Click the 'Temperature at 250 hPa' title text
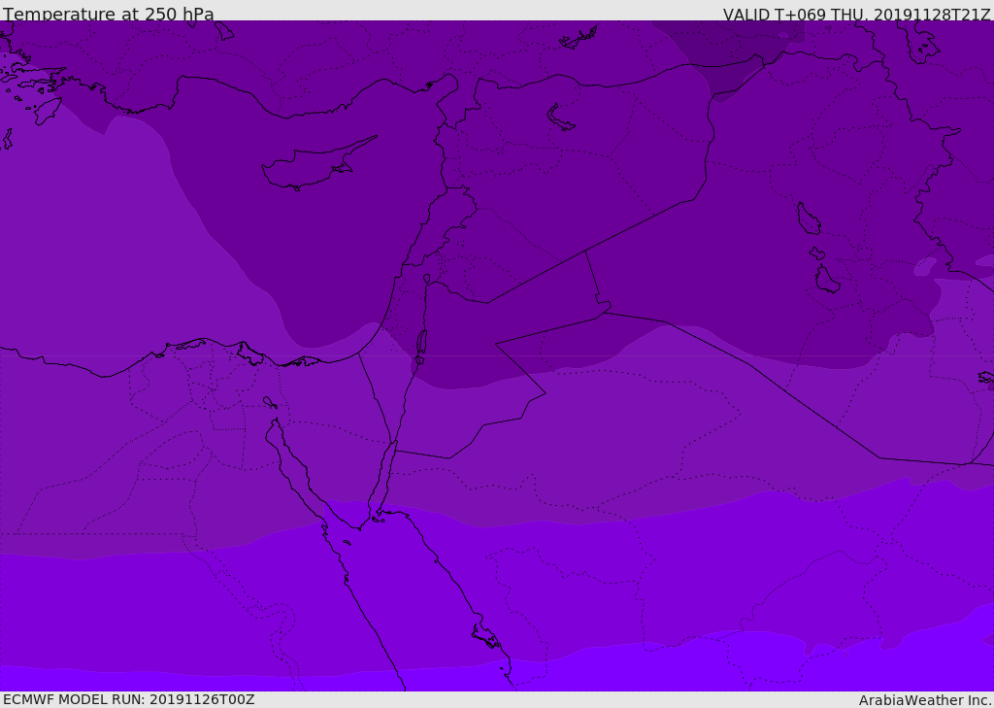Image resolution: width=994 pixels, height=708 pixels. coord(109,14)
